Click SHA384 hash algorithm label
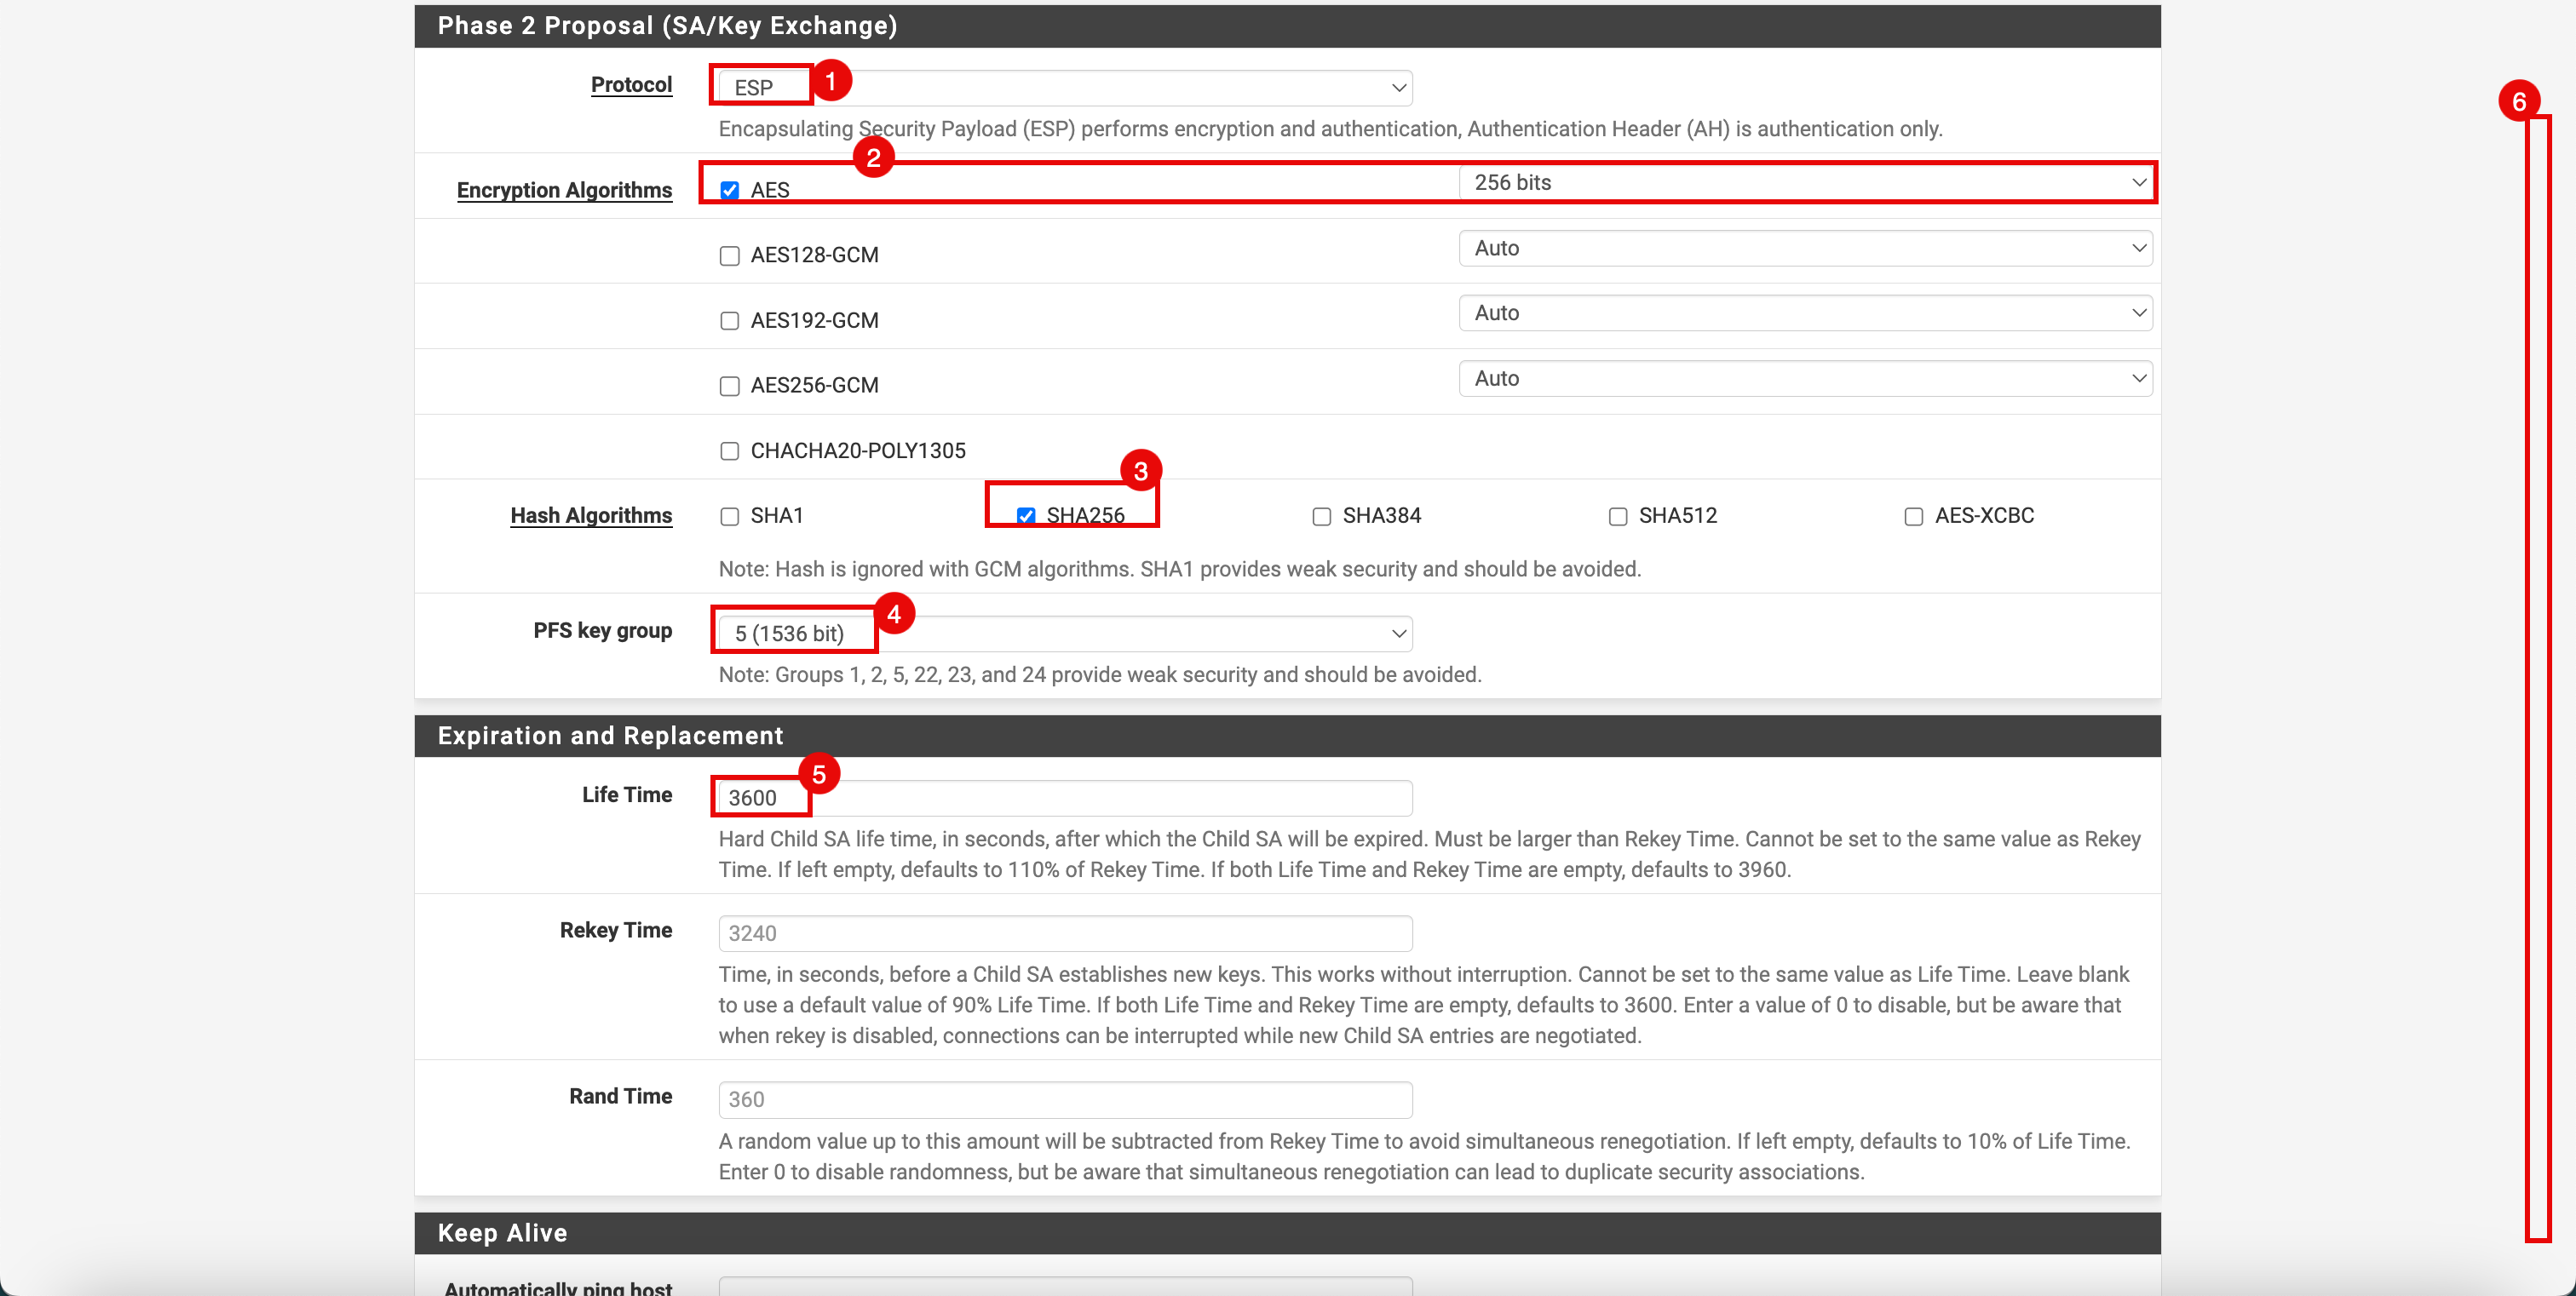The height and width of the screenshot is (1296, 2576). click(1384, 514)
